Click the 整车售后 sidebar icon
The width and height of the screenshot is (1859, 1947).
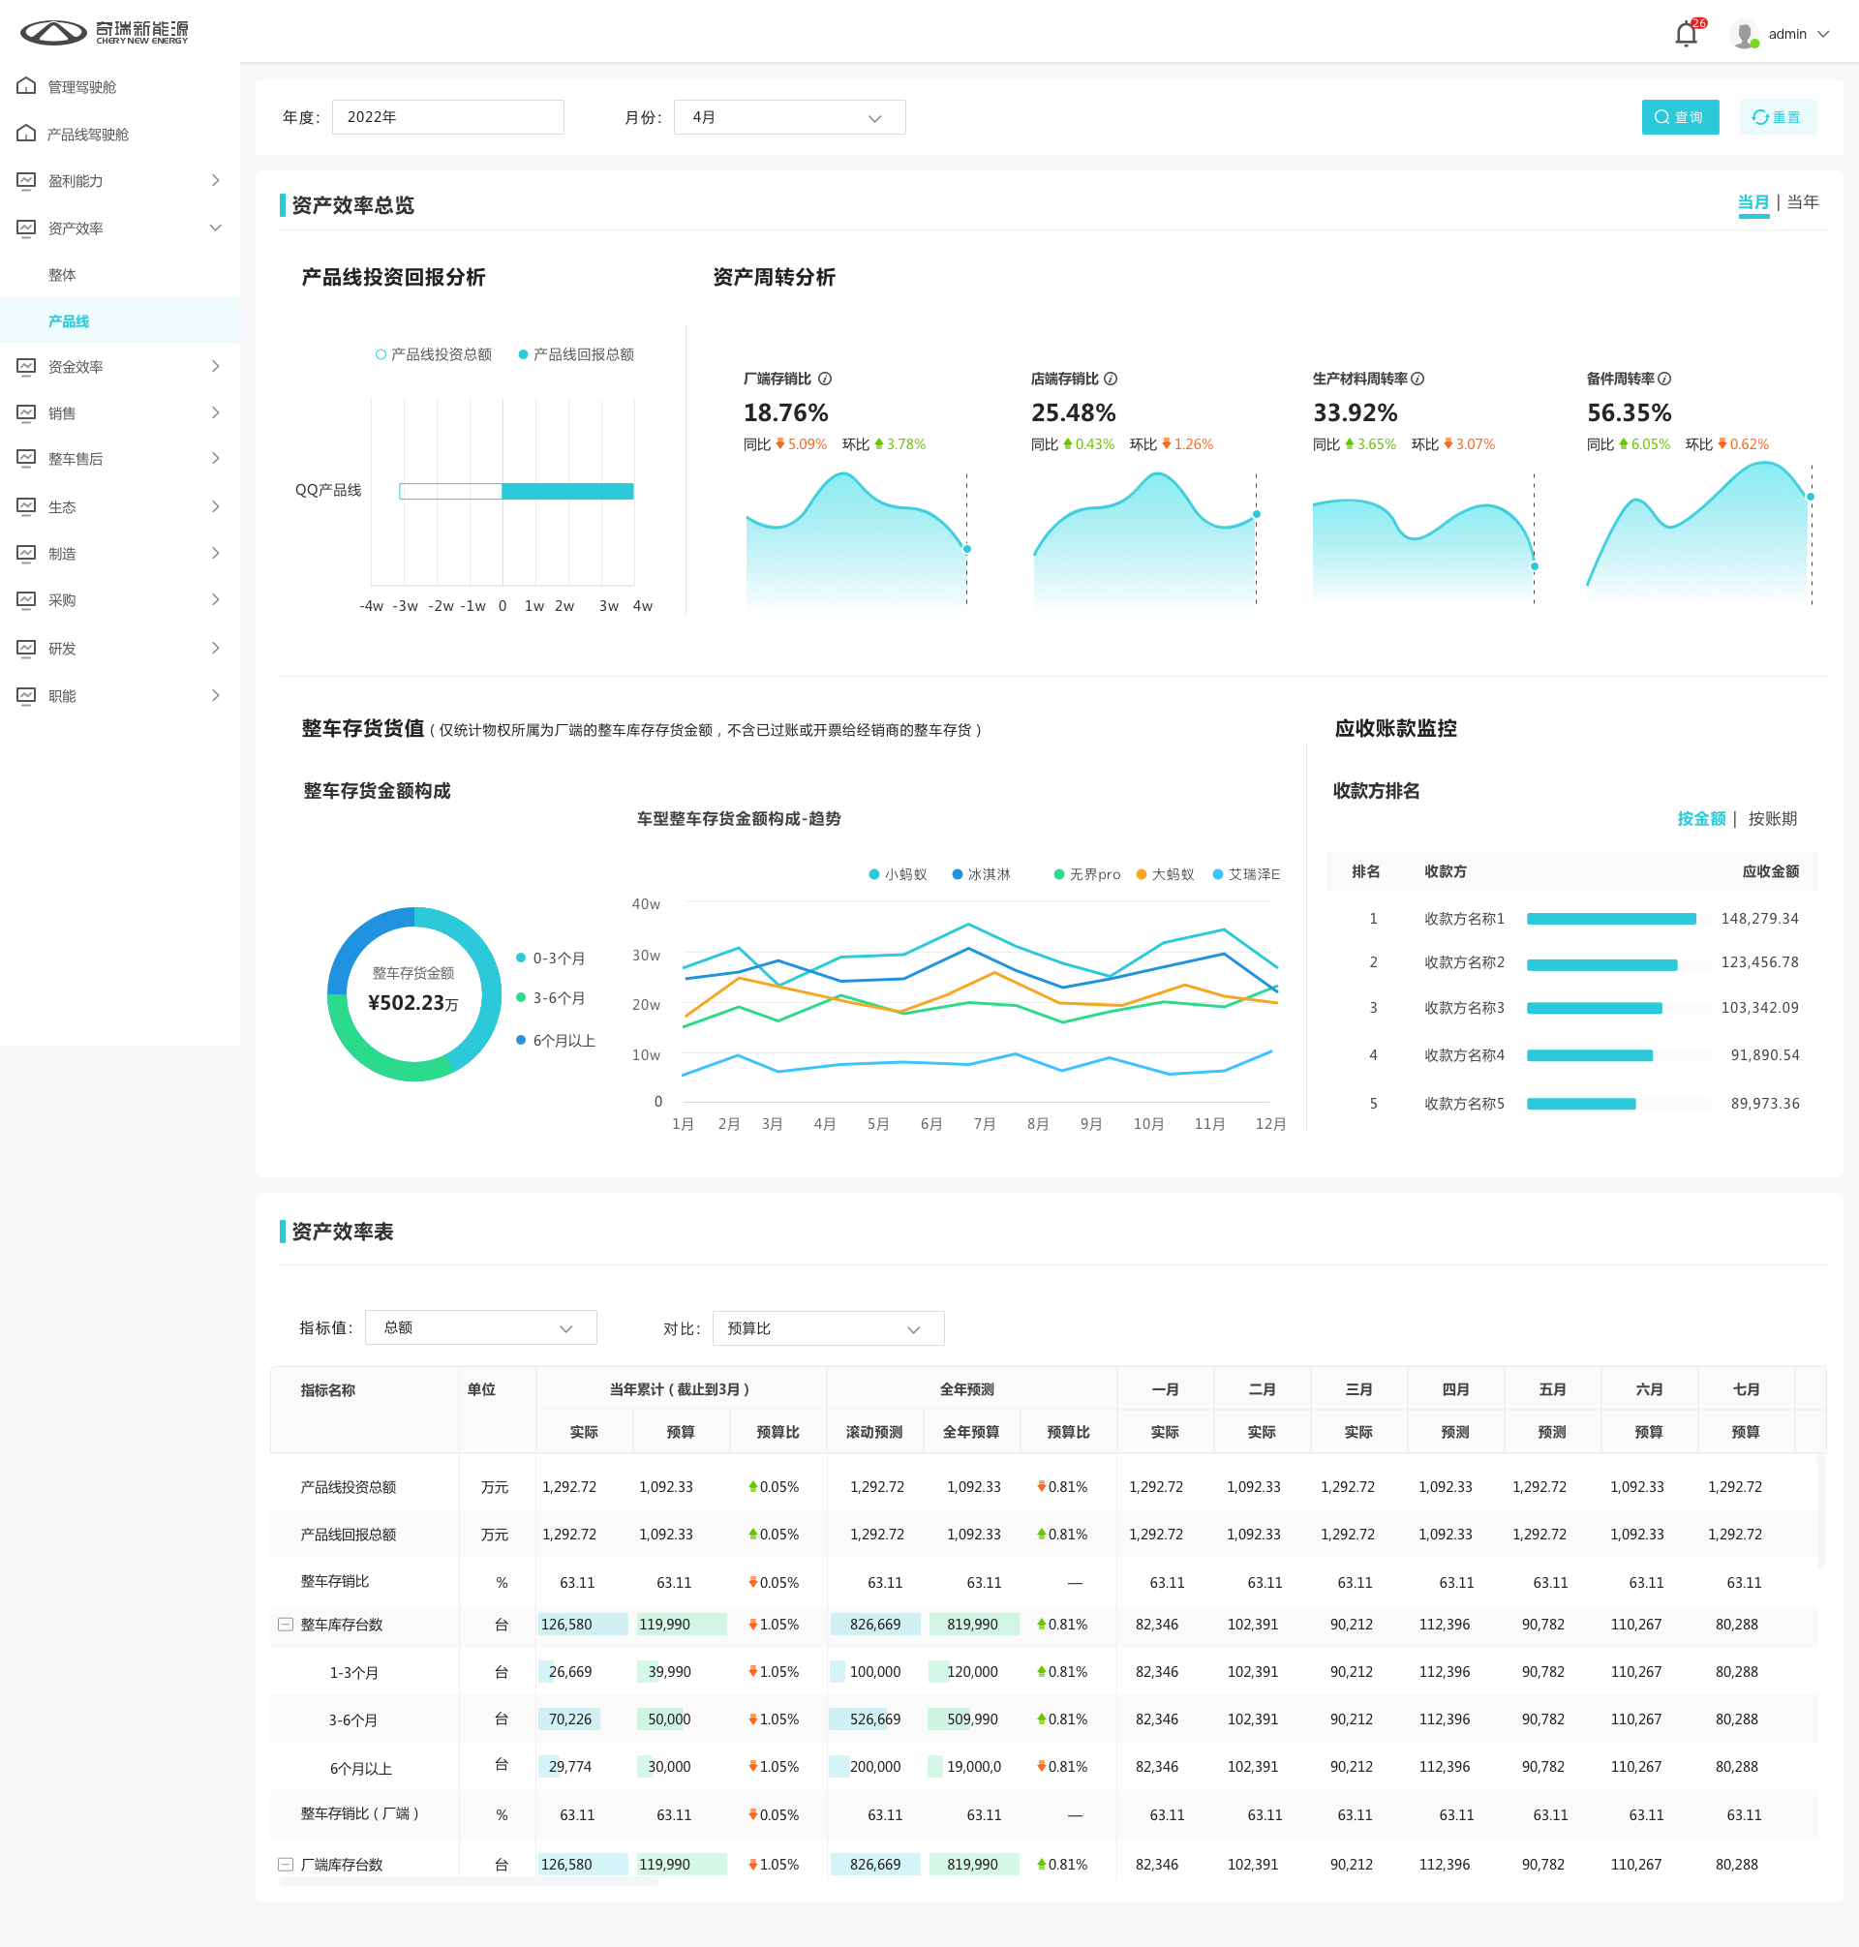click(27, 458)
